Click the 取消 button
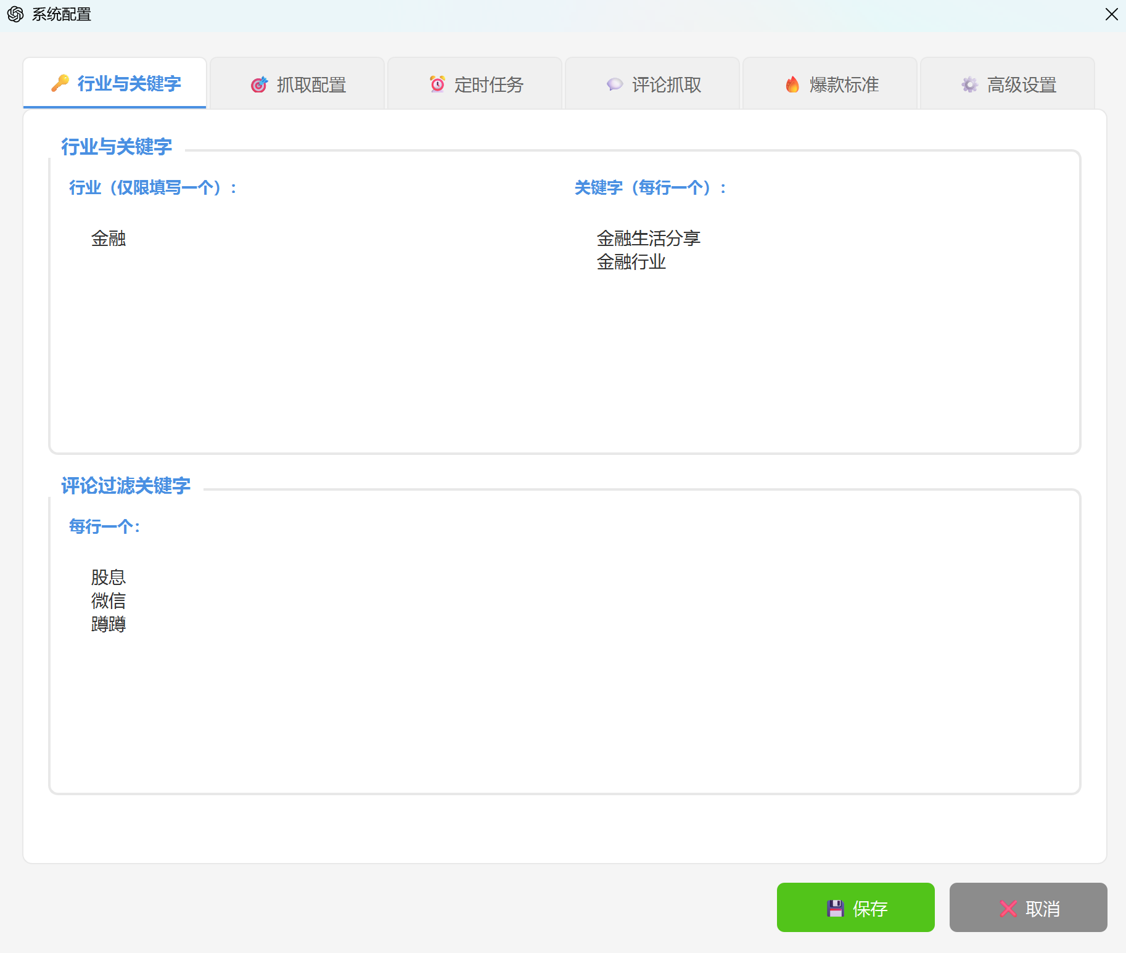 [1029, 908]
